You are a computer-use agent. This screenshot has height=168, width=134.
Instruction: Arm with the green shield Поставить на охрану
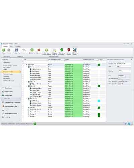(x=62, y=50)
